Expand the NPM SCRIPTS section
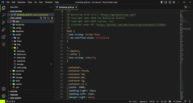 (16, 98)
